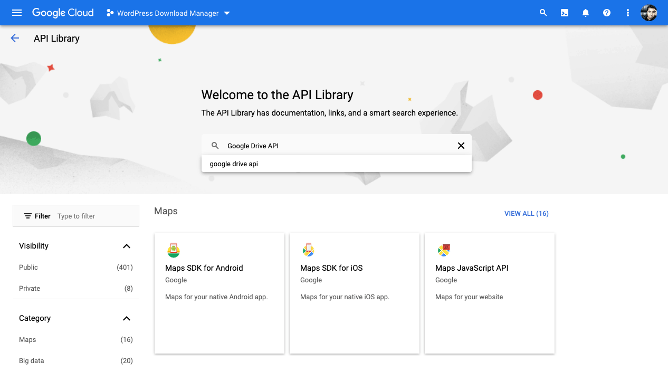This screenshot has height=371, width=668.
Task: Open help with the question mark icon
Action: click(606, 13)
